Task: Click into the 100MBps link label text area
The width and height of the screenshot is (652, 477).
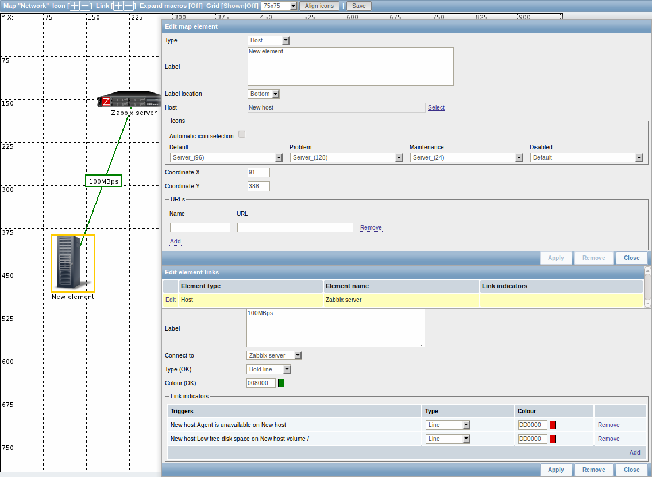Action: (335, 328)
